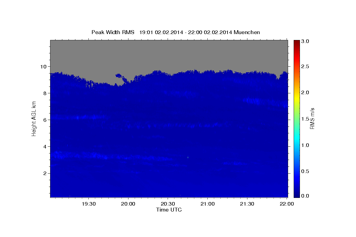Click the dark blue bottom of the colorbar
The image size is (356, 237).
tap(297, 195)
